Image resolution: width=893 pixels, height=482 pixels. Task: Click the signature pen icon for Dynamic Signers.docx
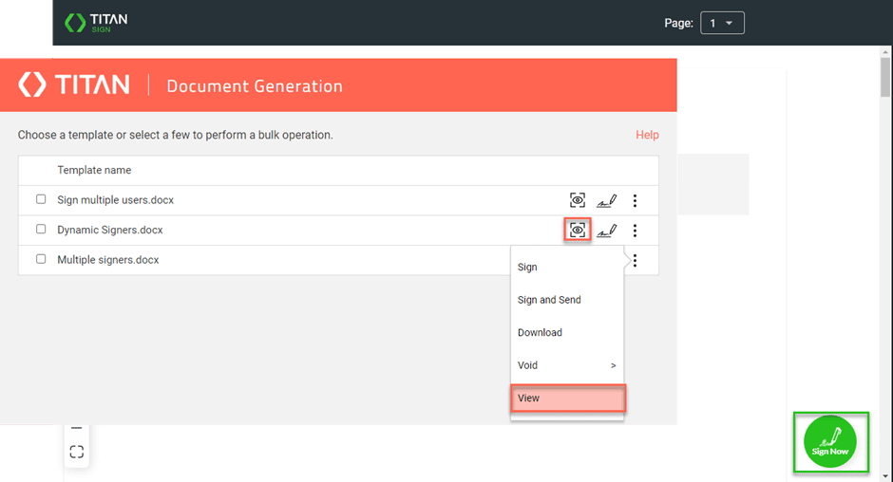(x=606, y=230)
